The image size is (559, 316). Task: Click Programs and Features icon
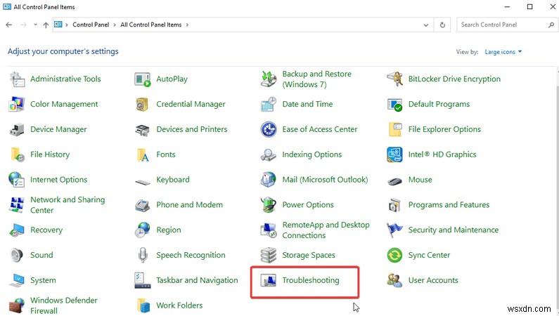tap(394, 205)
